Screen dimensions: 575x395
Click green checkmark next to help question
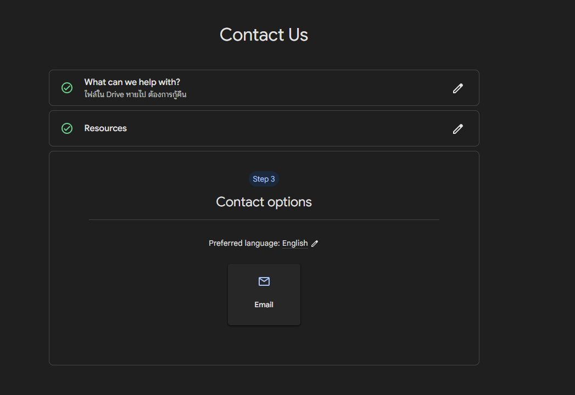coord(67,88)
